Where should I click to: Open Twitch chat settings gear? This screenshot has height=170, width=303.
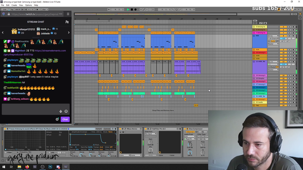[57, 119]
